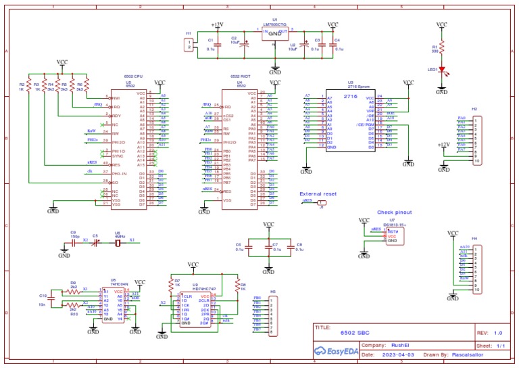This screenshot has width=519, height=368.
Task: Select the 74HC04N inverter chip U8
Action: (x=114, y=305)
